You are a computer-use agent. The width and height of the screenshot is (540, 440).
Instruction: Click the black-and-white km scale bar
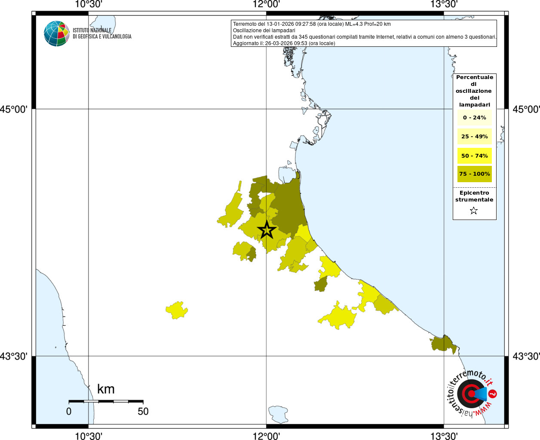tap(106, 401)
